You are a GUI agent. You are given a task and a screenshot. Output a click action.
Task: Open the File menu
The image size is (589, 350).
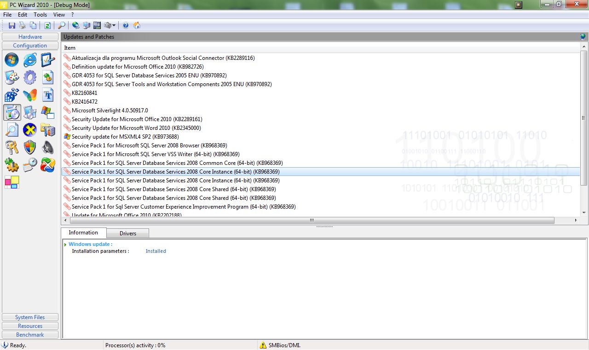(x=7, y=15)
